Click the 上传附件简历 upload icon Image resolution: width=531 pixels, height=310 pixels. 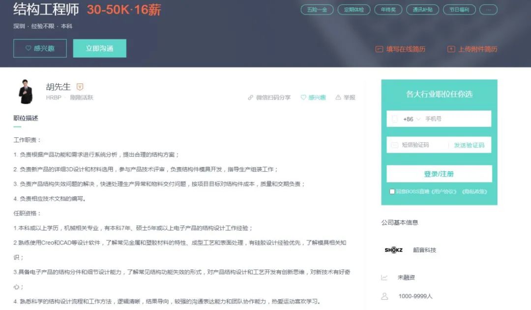[x=451, y=49]
